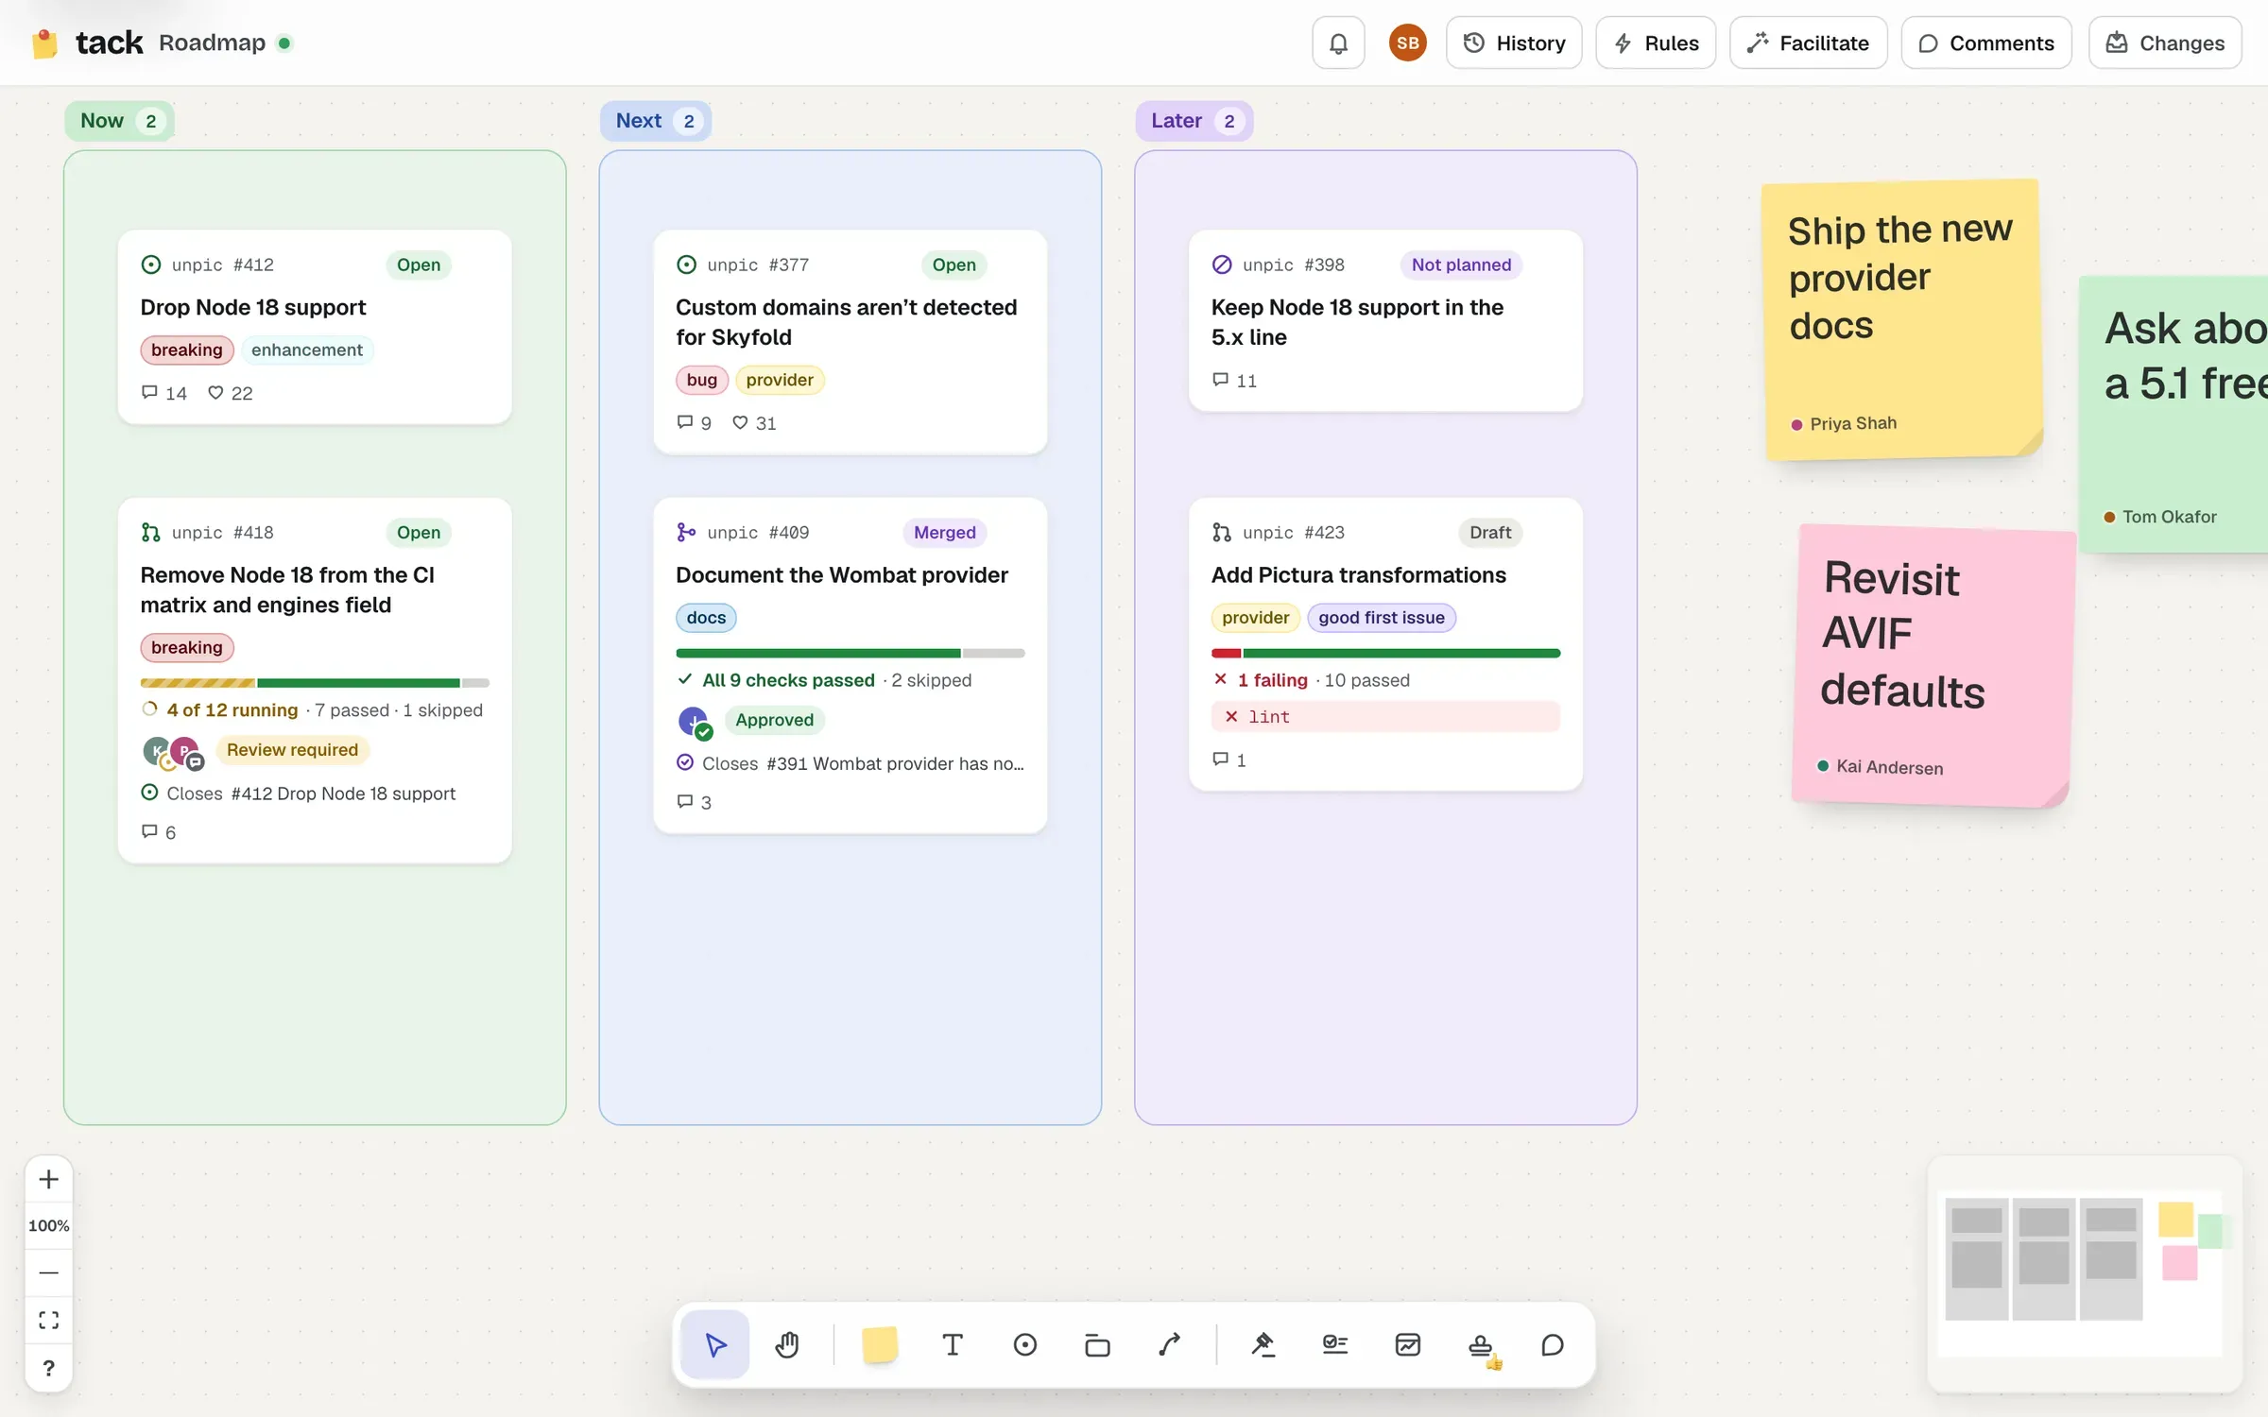
Task: Select the Later column header
Action: [x=1194, y=121]
